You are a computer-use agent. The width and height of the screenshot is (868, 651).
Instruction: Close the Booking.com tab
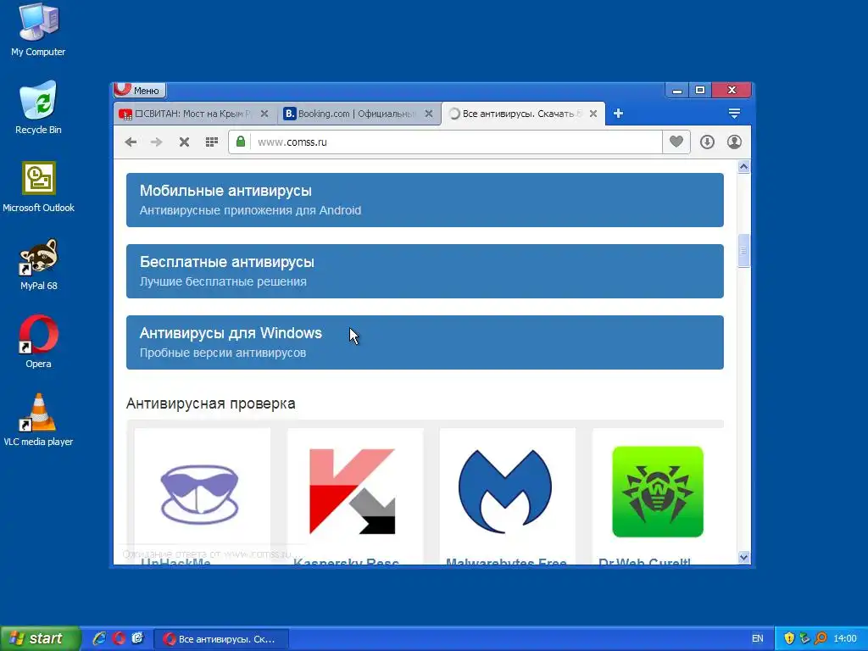coord(429,114)
